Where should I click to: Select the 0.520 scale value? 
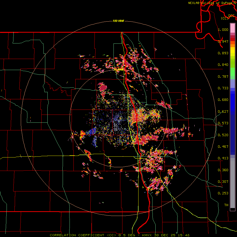(223, 135)
